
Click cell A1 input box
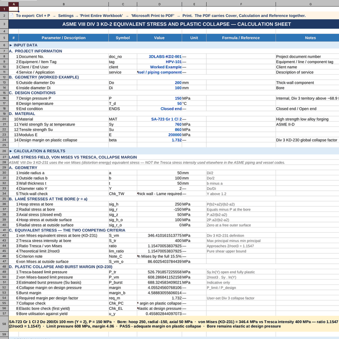click(14, 9)
